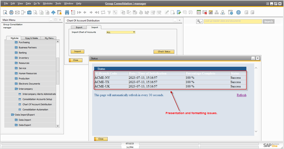This screenshot has height=149, width=284.
Task: Click the master data search input field
Action: [233, 21]
